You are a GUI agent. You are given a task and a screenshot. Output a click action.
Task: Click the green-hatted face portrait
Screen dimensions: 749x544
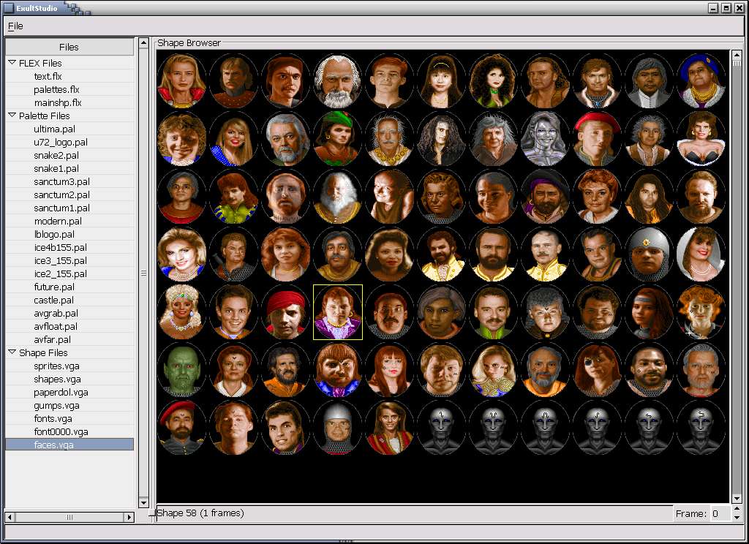[x=337, y=139]
